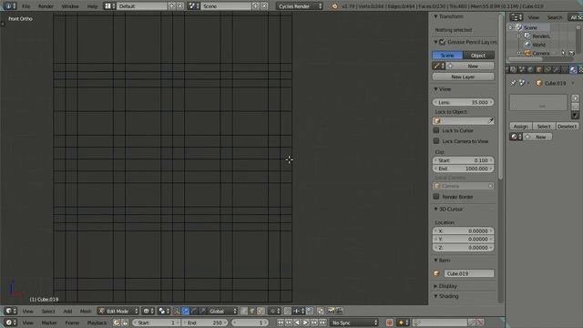Open the Edit Mode selector dropdown

click(x=118, y=311)
